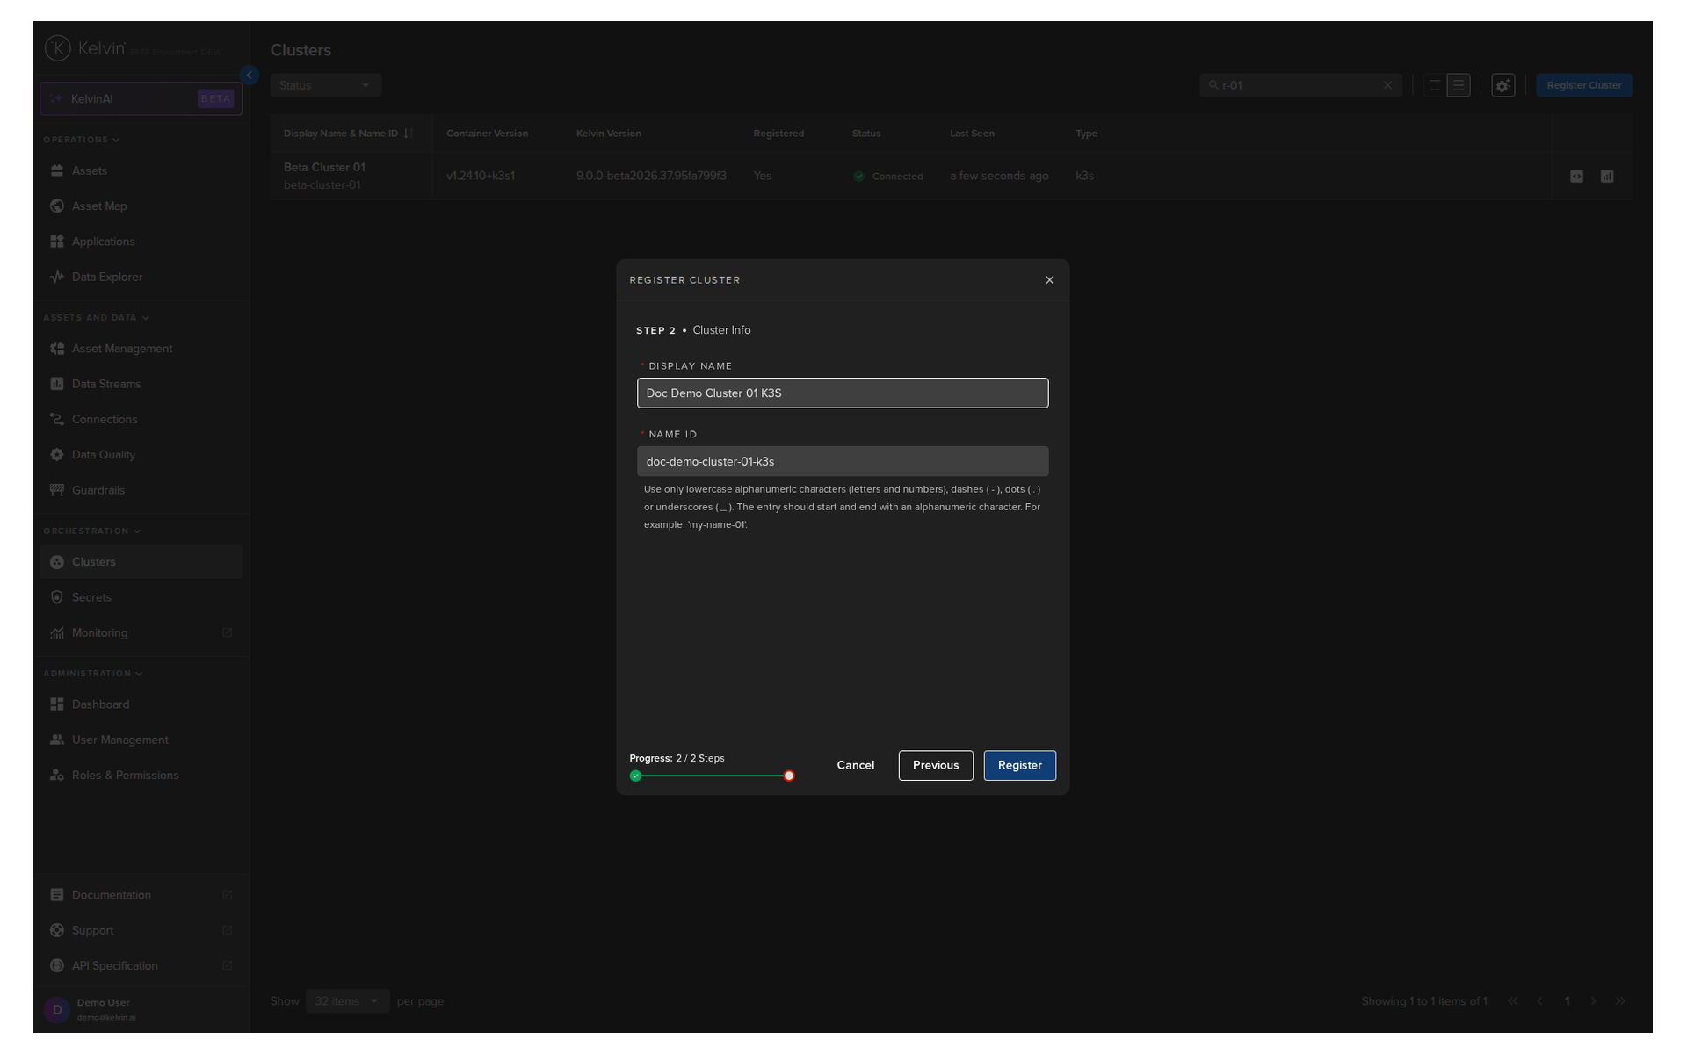Image resolution: width=1687 pixels, height=1054 pixels.
Task: Sort by the Display Name column icon
Action: (409, 134)
